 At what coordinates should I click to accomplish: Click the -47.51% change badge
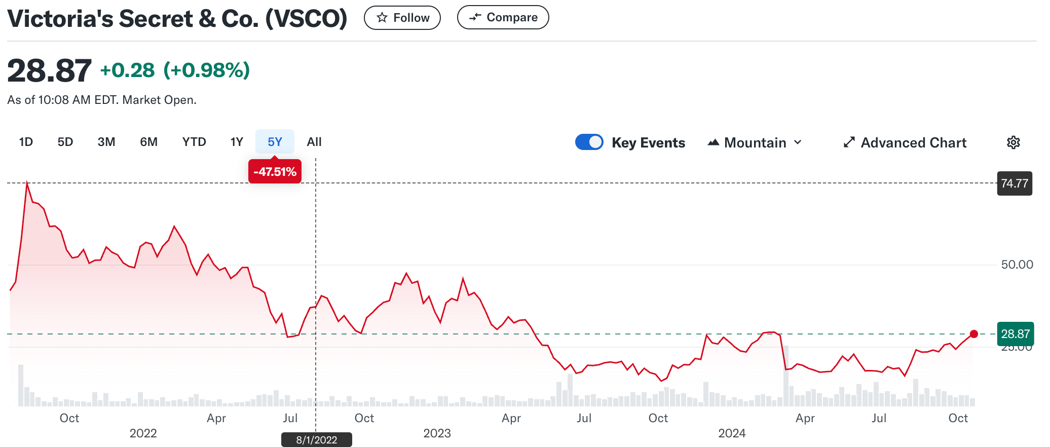pos(275,171)
